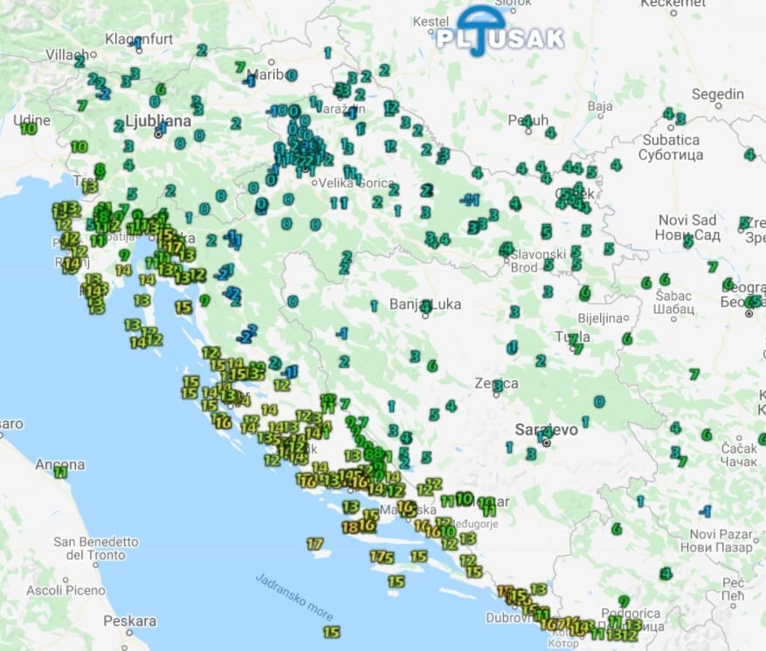Select the 17 marker offshore in the Adriatic

pos(314,544)
